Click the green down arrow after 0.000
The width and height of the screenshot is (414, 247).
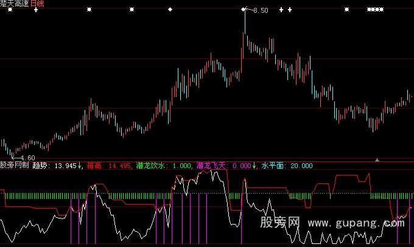point(254,166)
